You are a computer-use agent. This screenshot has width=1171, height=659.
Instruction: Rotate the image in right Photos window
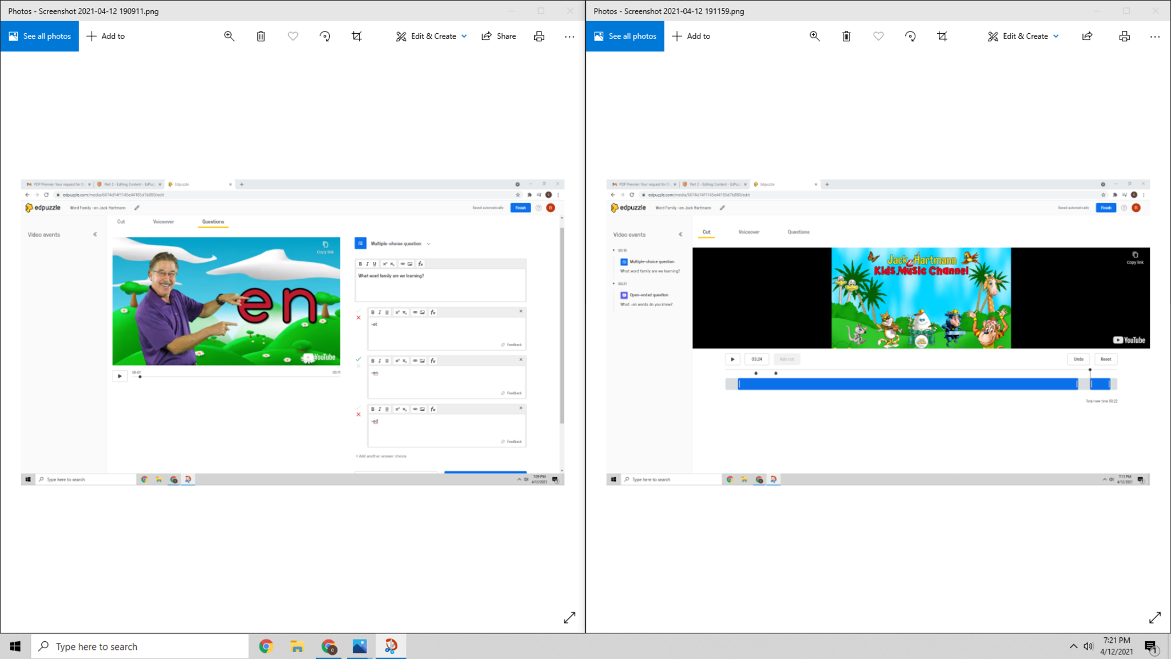[x=910, y=36]
